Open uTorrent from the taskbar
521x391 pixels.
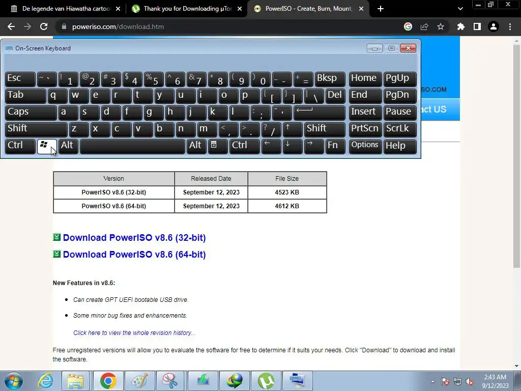point(266,381)
